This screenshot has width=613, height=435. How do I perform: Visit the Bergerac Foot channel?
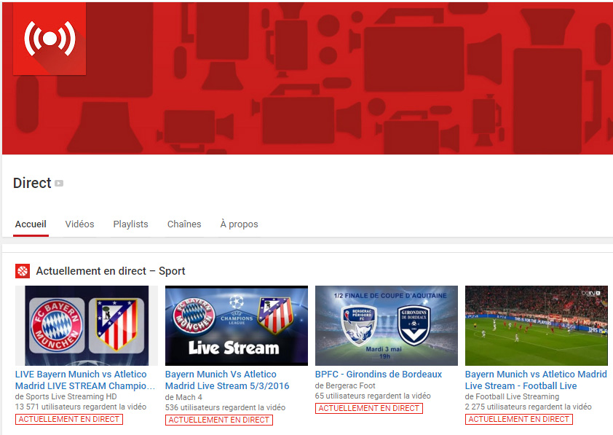350,385
